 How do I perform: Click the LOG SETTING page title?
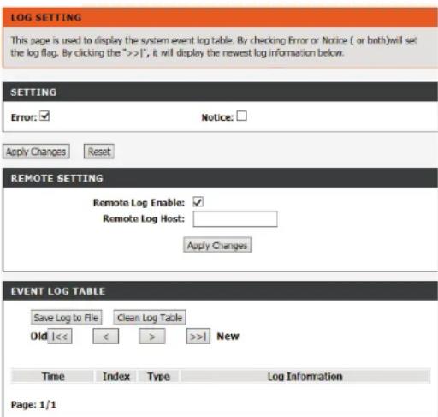[46, 17]
